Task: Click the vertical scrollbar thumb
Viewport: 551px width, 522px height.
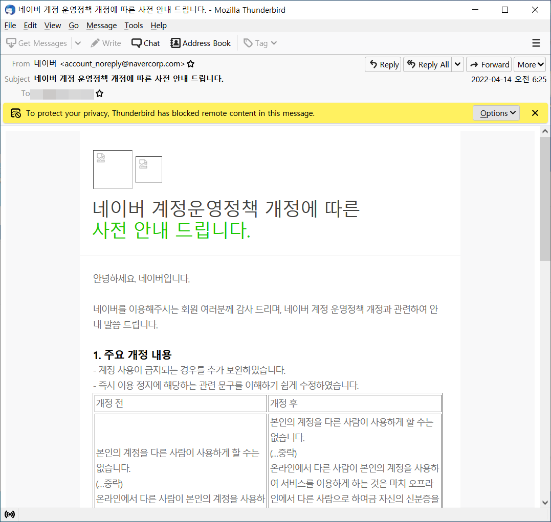Action: tap(545, 199)
